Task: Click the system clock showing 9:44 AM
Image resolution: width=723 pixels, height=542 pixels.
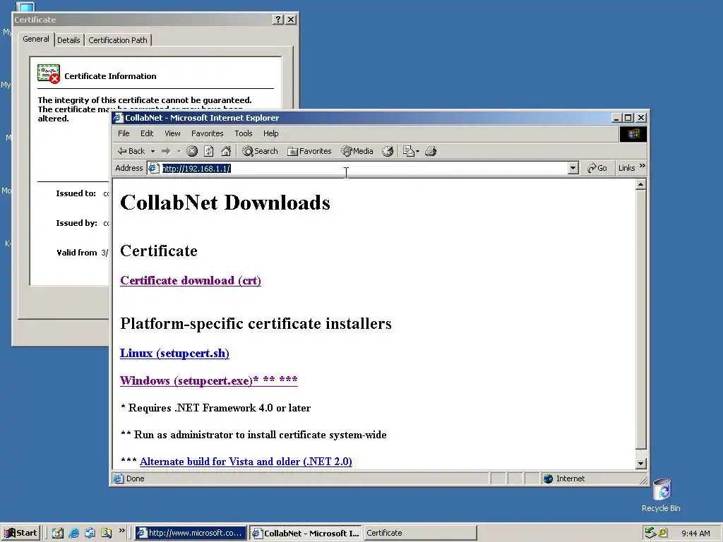Action: click(x=695, y=534)
